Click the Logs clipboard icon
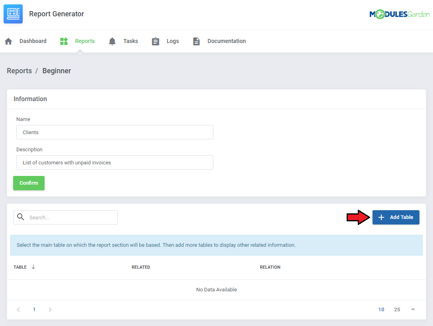433x326 pixels. 156,41
